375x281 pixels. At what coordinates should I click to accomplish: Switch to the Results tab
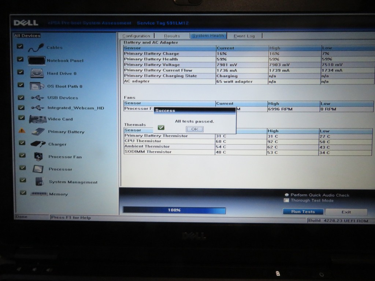click(172, 36)
